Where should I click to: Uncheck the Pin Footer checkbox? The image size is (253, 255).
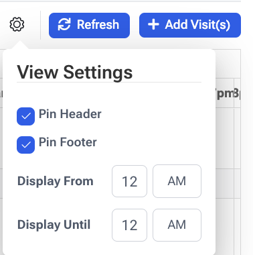pos(26,145)
